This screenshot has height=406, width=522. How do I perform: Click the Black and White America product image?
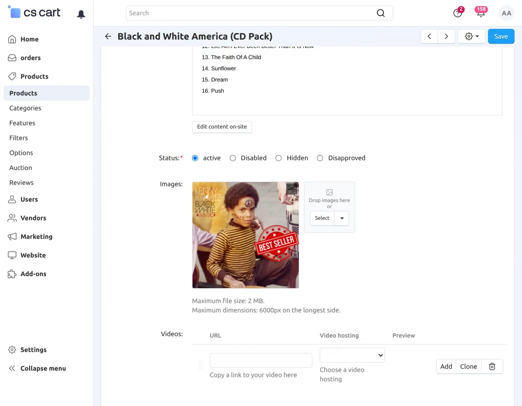[246, 235]
